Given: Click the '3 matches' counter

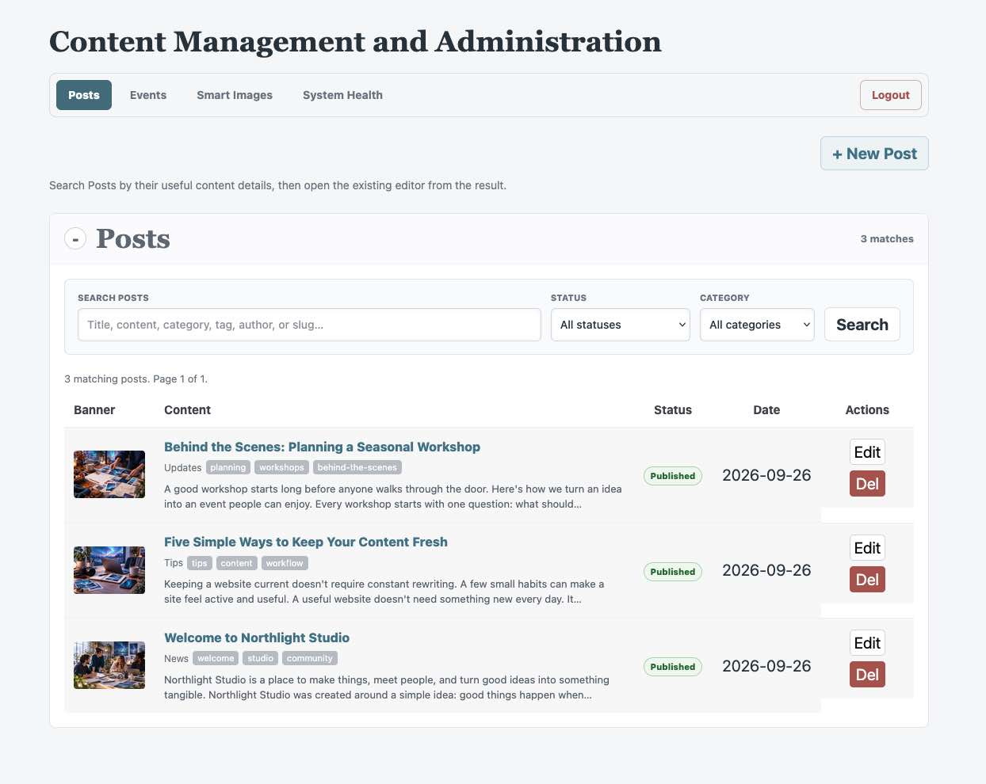Looking at the screenshot, I should 887,238.
